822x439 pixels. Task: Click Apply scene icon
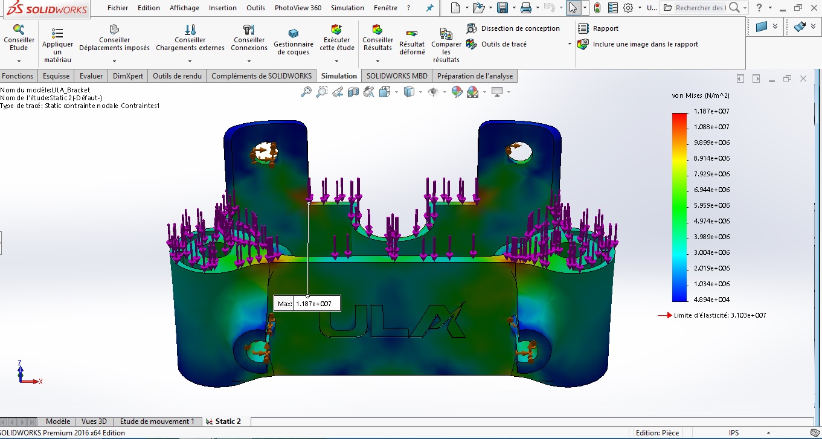click(x=472, y=92)
